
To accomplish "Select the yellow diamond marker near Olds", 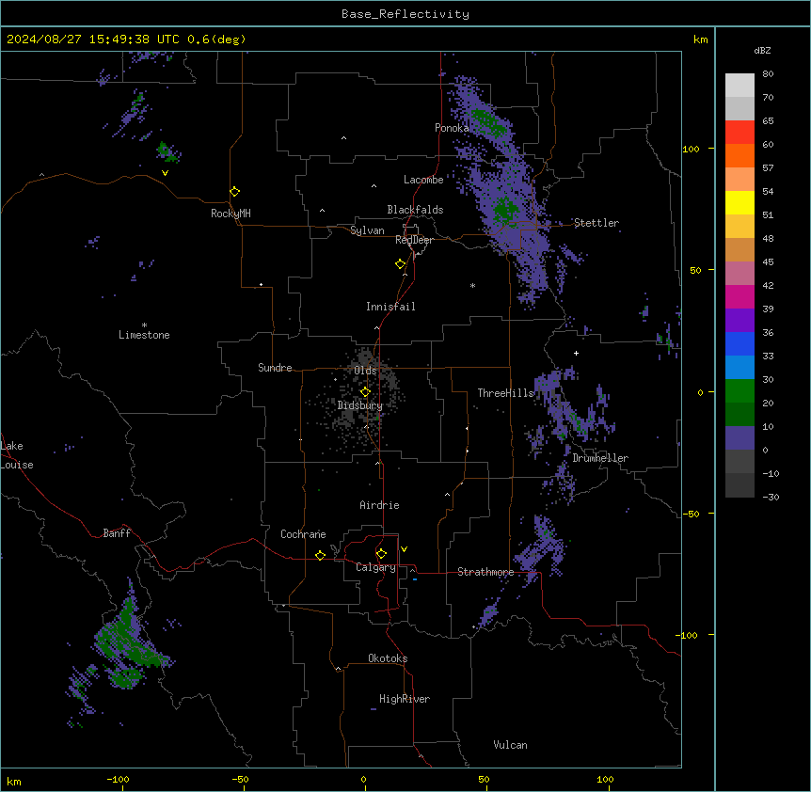I will (366, 392).
